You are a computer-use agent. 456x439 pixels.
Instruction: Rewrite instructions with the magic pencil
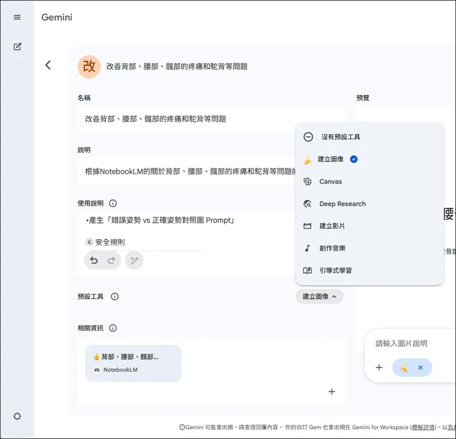[134, 260]
